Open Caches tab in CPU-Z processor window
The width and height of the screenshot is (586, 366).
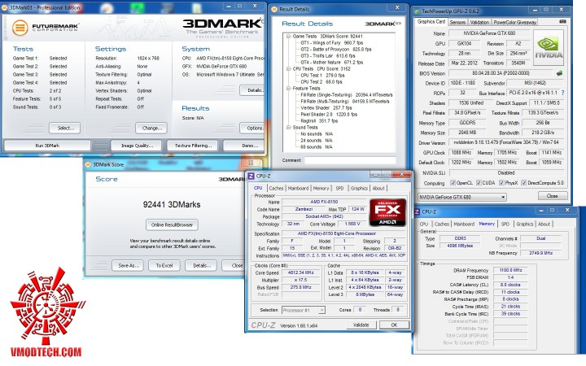pos(276,188)
